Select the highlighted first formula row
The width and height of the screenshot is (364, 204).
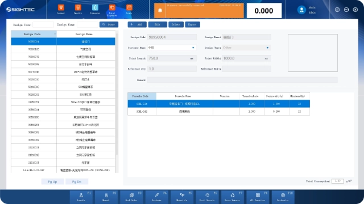[x=218, y=104]
